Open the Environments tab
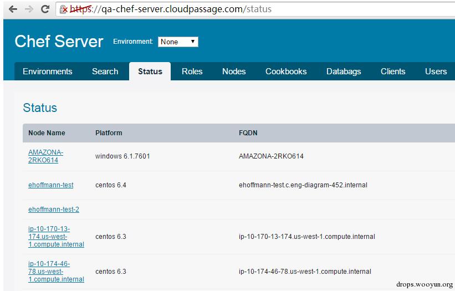 (x=48, y=72)
